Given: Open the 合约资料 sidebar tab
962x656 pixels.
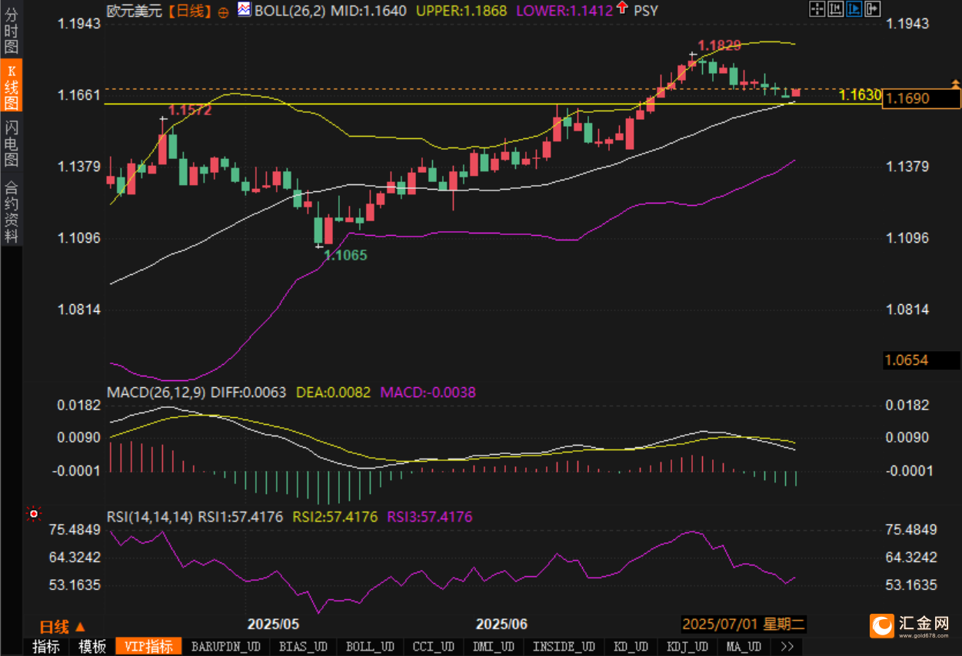Looking at the screenshot, I should (x=12, y=210).
